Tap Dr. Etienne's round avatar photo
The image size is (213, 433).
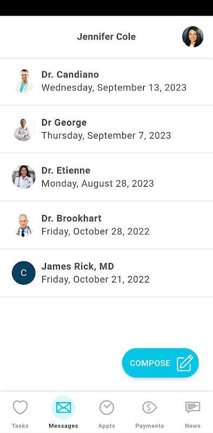click(x=24, y=177)
